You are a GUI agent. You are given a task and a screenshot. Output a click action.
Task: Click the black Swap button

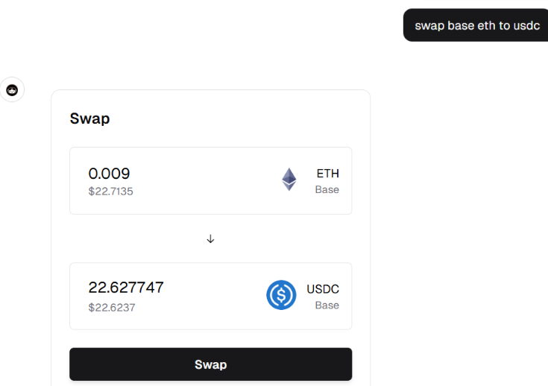pos(210,364)
